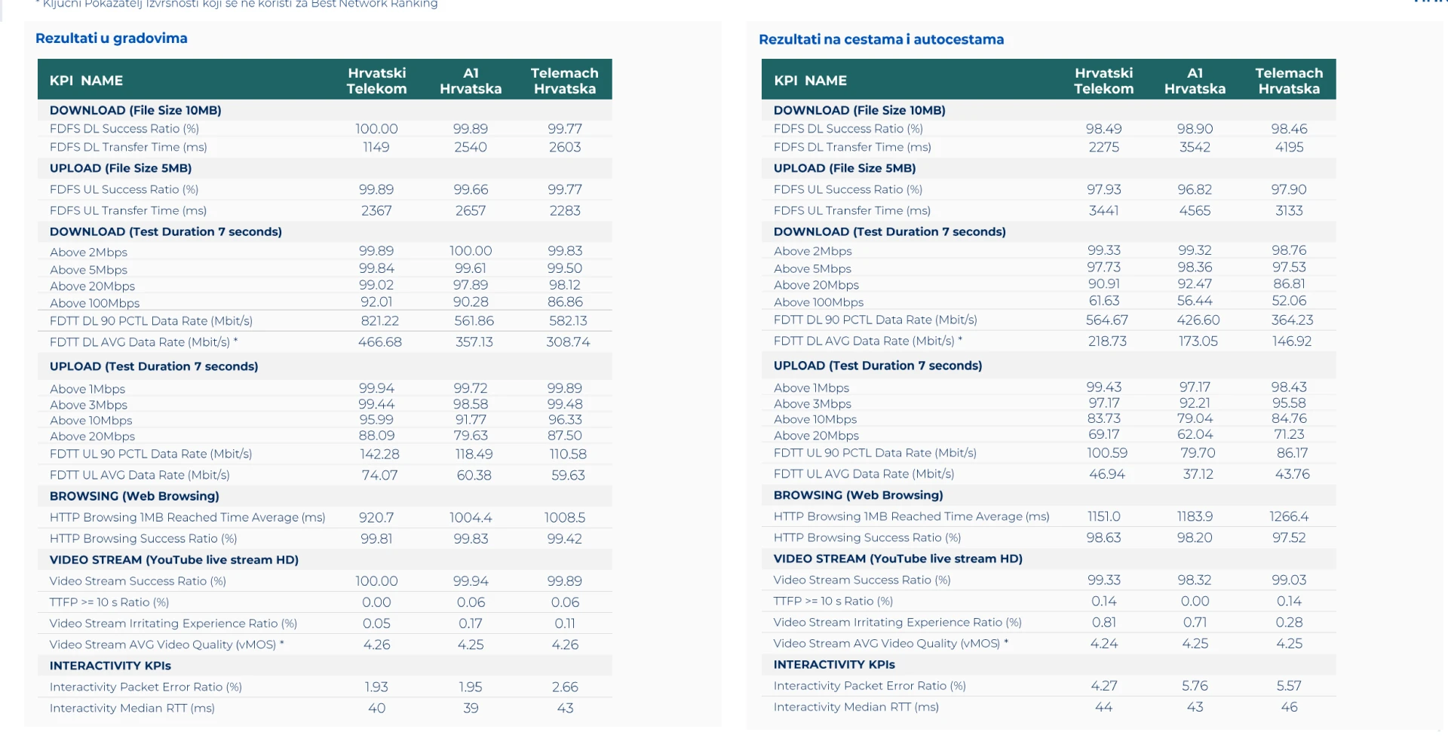This screenshot has width=1448, height=741.
Task: Click the value 1004.4
Action: (471, 517)
